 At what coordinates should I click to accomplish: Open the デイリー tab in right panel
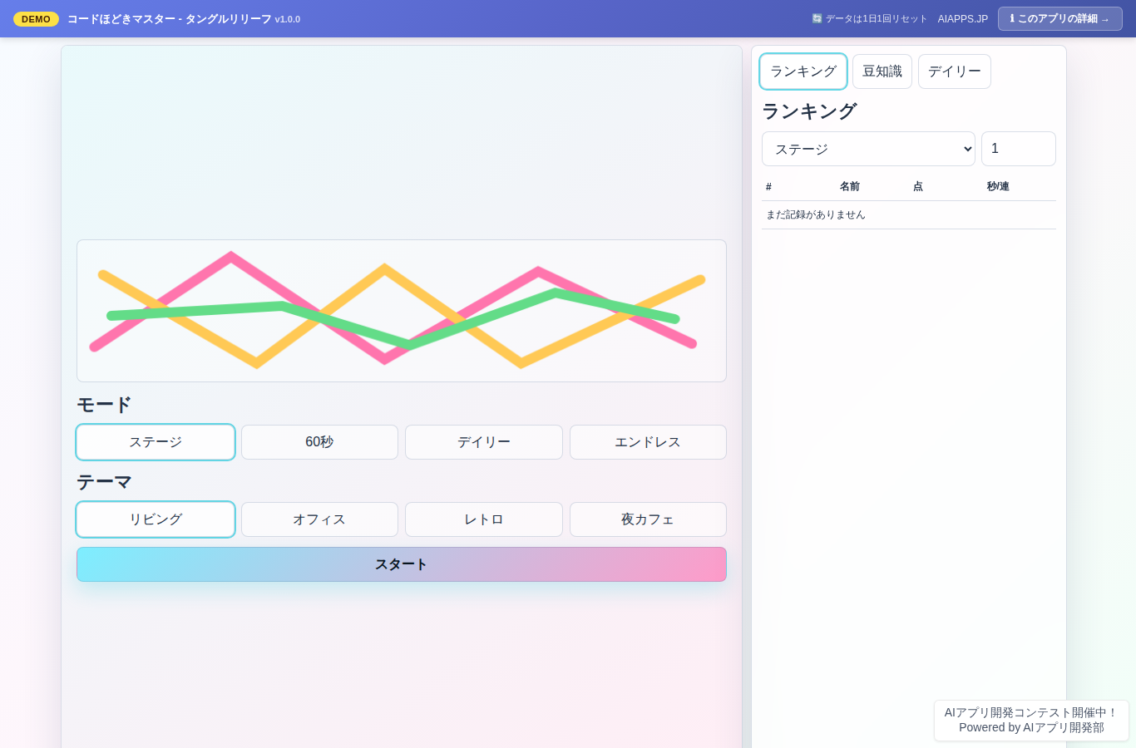click(955, 71)
